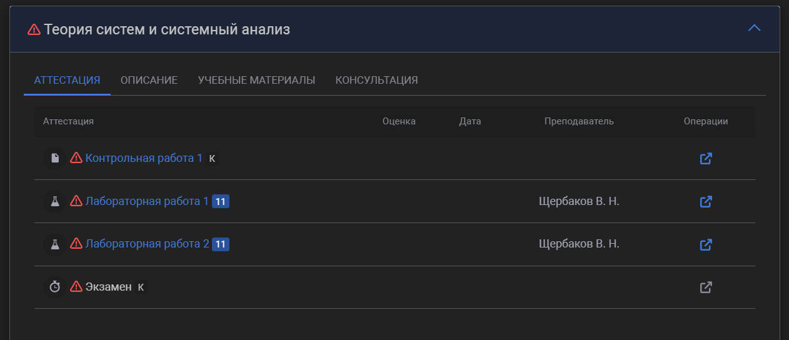The width and height of the screenshot is (789, 340).
Task: Click the 11 badge on Лабораторная работа 1
Action: click(221, 201)
